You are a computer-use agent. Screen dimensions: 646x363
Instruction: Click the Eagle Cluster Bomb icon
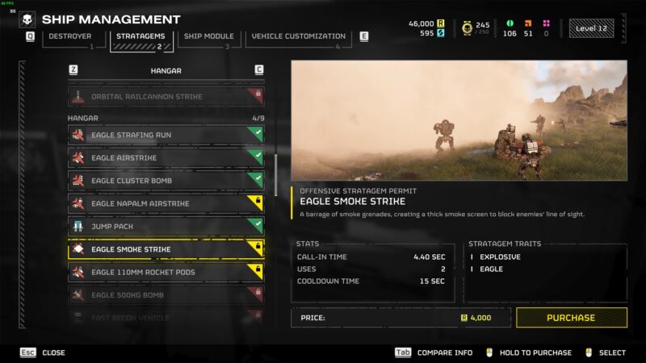[x=78, y=181]
